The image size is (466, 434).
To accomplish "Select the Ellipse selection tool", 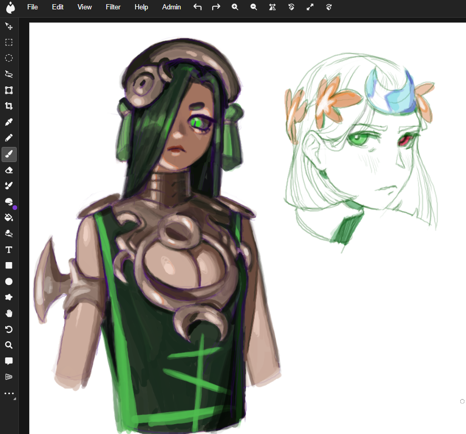I will pyautogui.click(x=9, y=58).
